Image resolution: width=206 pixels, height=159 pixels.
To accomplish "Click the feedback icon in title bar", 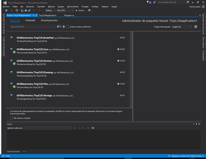I will [x=154, y=2].
